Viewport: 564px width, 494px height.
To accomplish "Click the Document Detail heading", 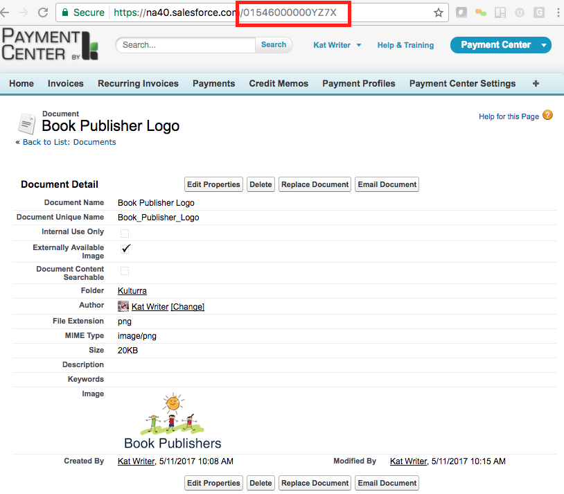I will click(x=60, y=184).
